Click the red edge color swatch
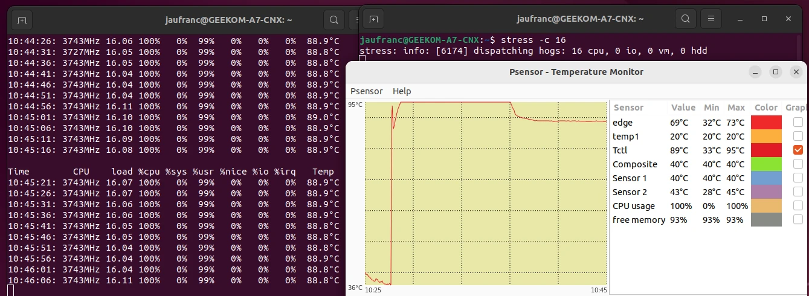Viewport: 809px width, 296px height. pos(766,122)
